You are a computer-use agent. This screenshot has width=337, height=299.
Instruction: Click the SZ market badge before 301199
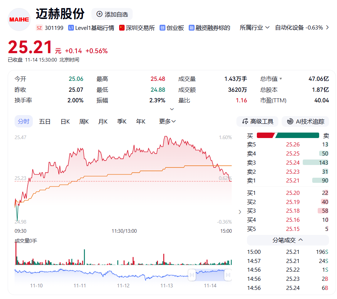click(39, 28)
